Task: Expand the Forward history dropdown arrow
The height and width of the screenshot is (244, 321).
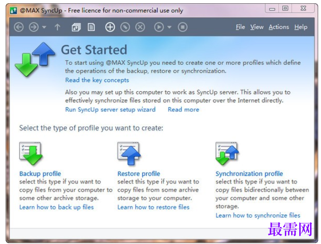Action: [44, 27]
